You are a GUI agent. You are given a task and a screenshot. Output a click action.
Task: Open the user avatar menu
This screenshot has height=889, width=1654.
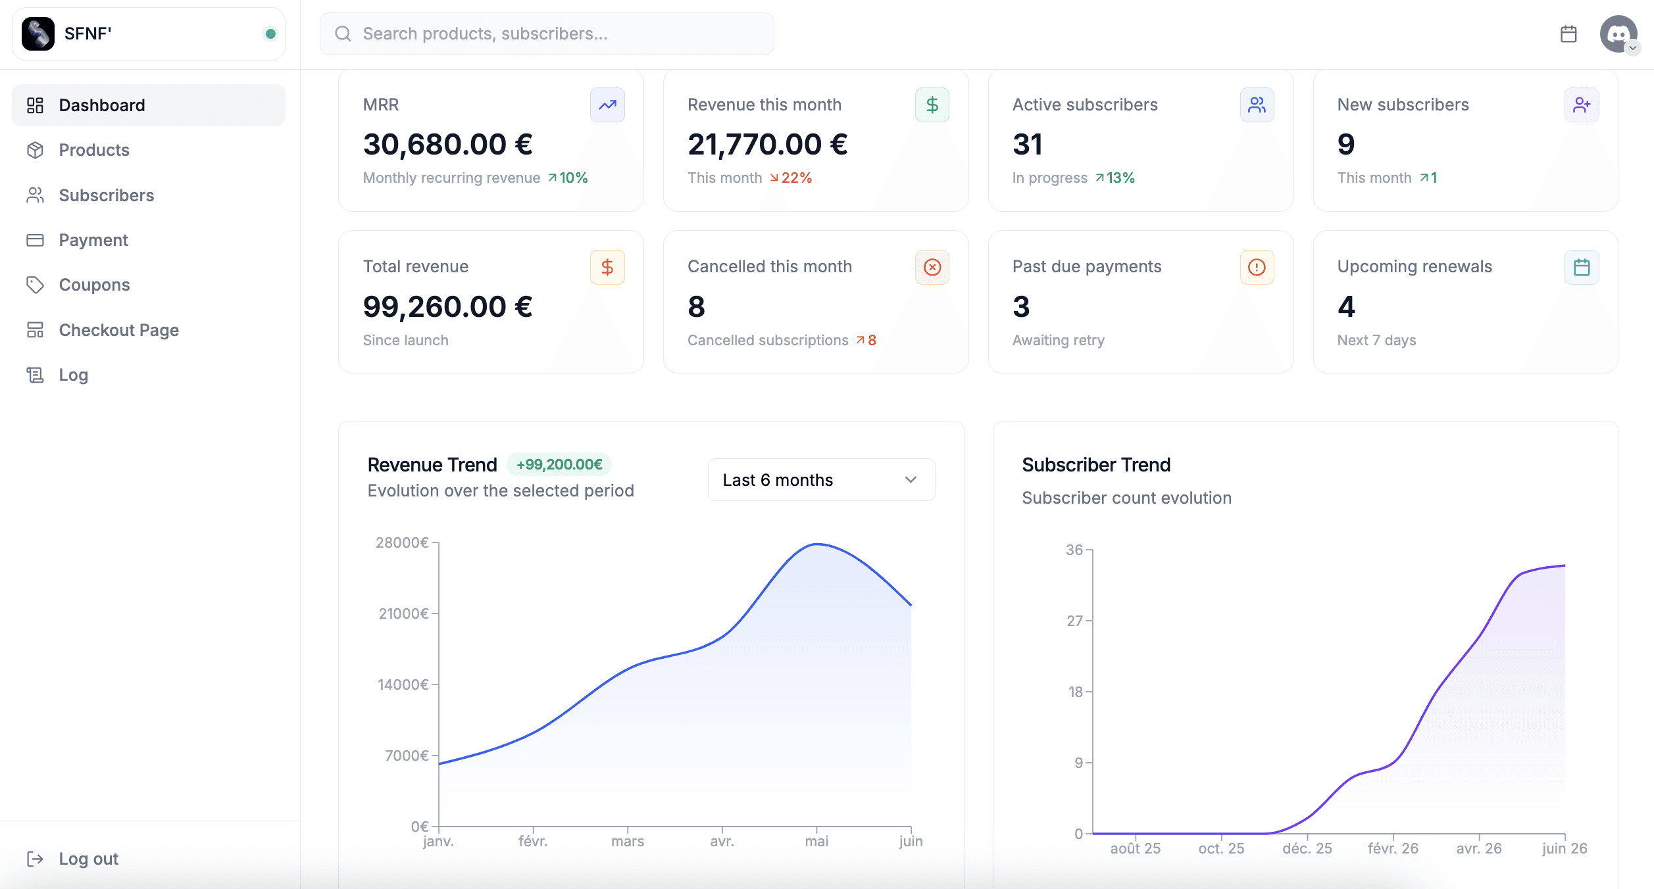coord(1618,34)
